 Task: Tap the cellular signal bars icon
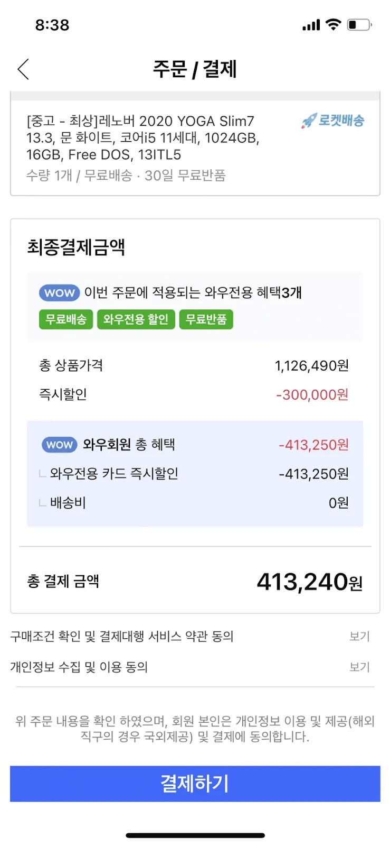tap(311, 25)
